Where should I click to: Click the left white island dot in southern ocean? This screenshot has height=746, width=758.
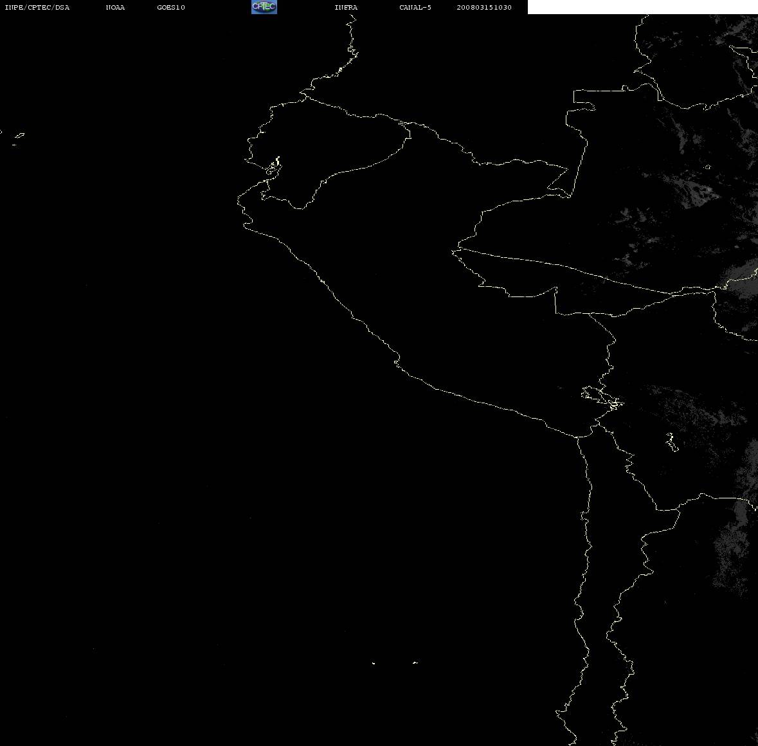tap(373, 663)
